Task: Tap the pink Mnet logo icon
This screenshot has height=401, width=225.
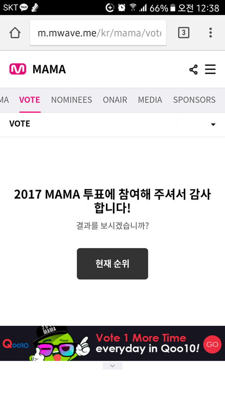Action: coord(18,69)
